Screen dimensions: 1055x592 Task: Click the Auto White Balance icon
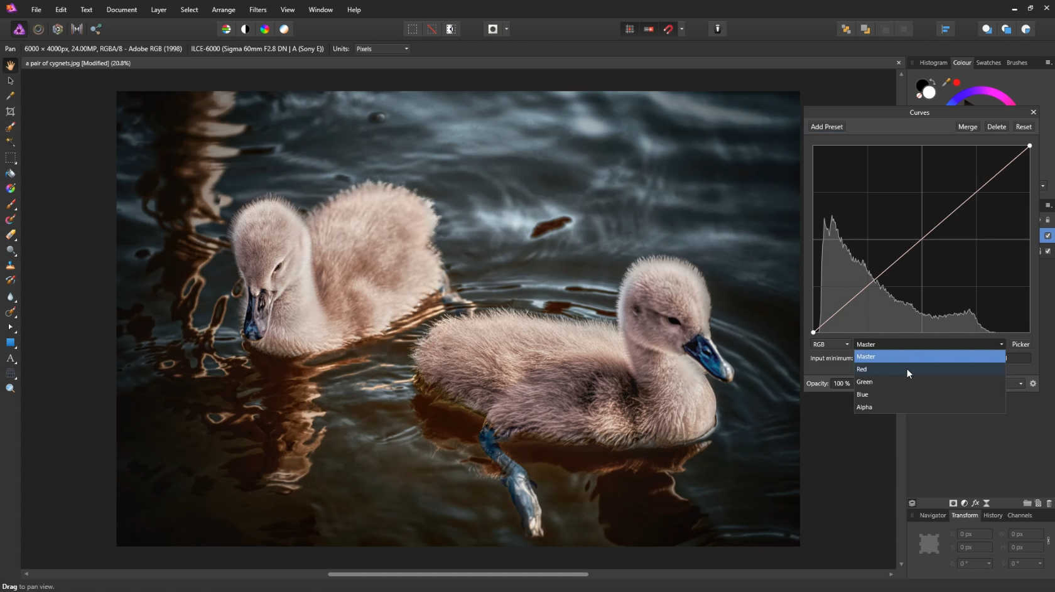coord(284,29)
